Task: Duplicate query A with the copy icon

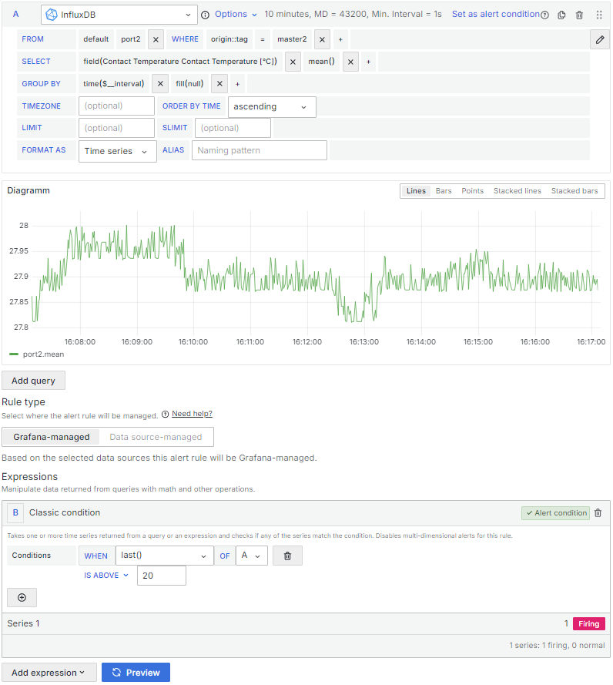Action: [x=561, y=15]
